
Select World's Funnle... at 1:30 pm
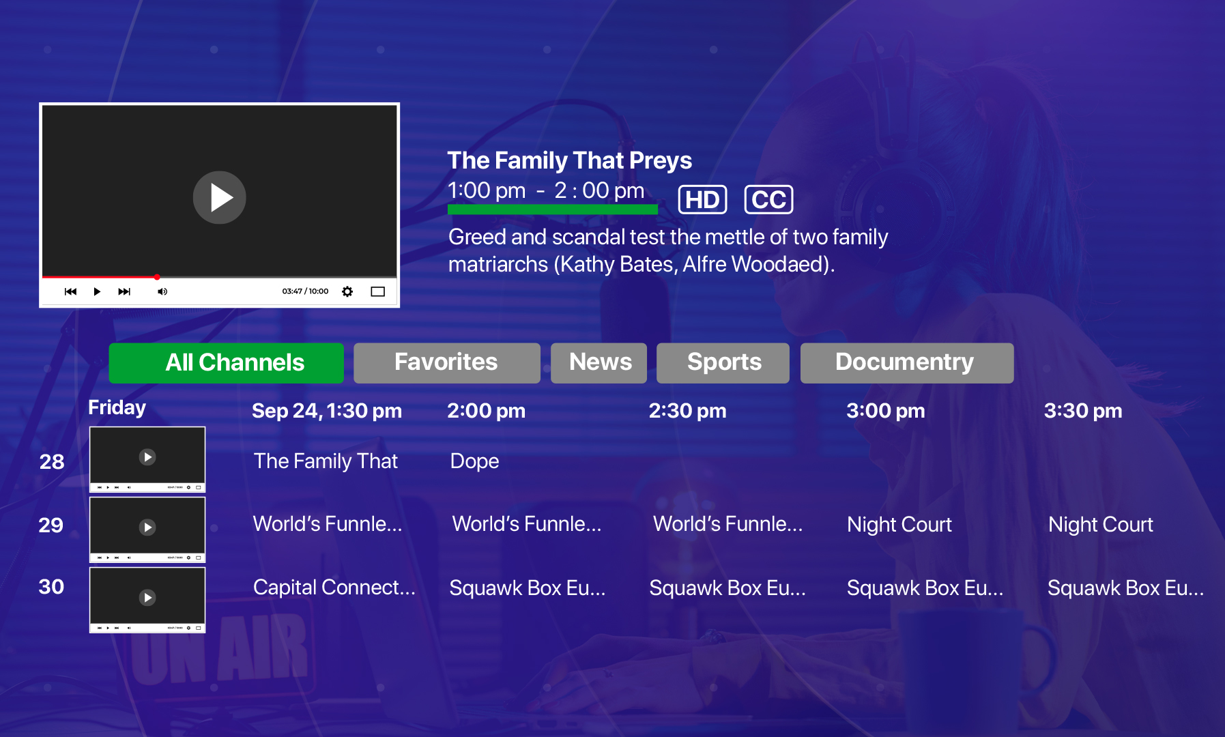click(x=328, y=524)
